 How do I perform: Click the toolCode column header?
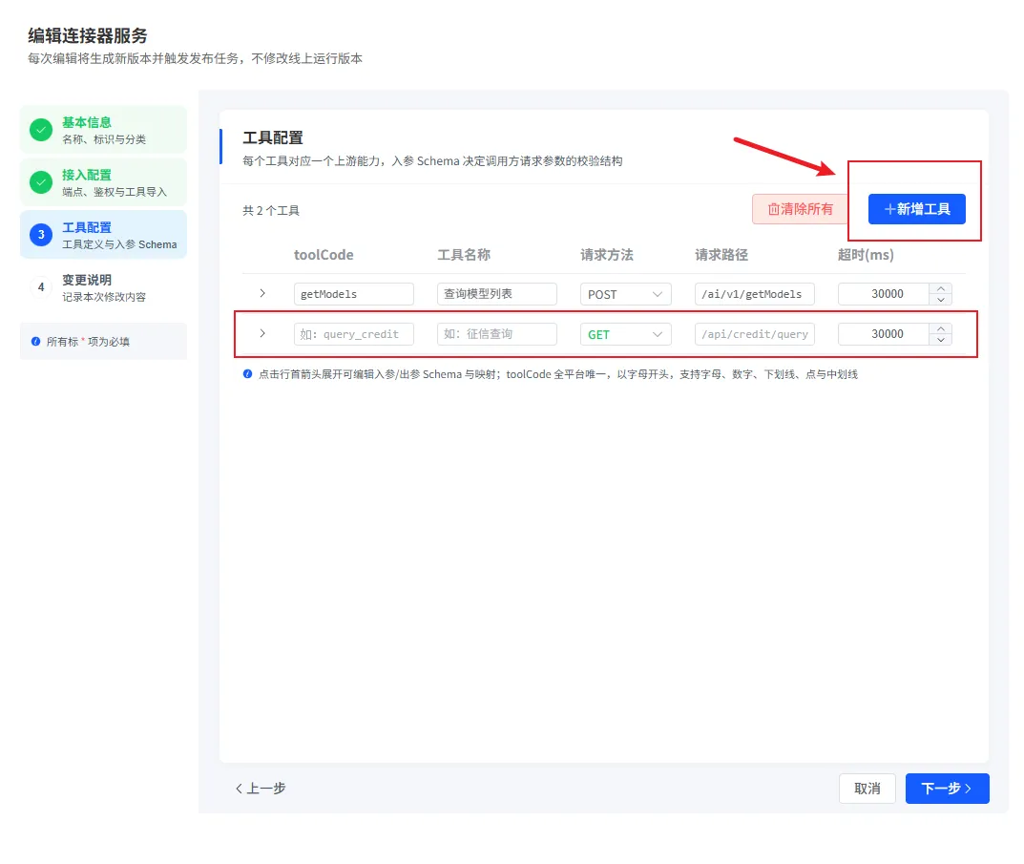[x=324, y=255]
